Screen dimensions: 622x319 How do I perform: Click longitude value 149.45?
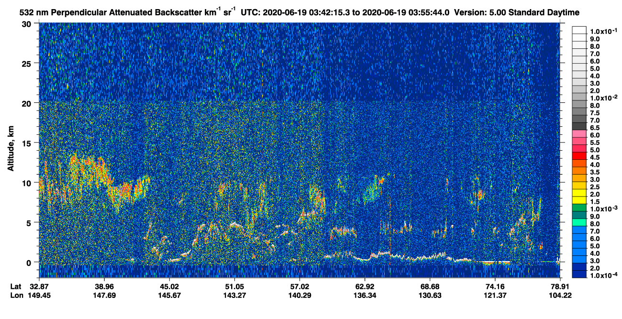(40, 295)
